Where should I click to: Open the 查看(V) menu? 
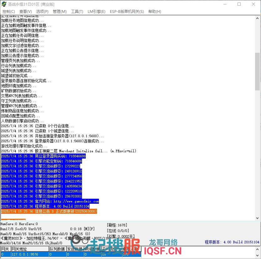pos(25,12)
